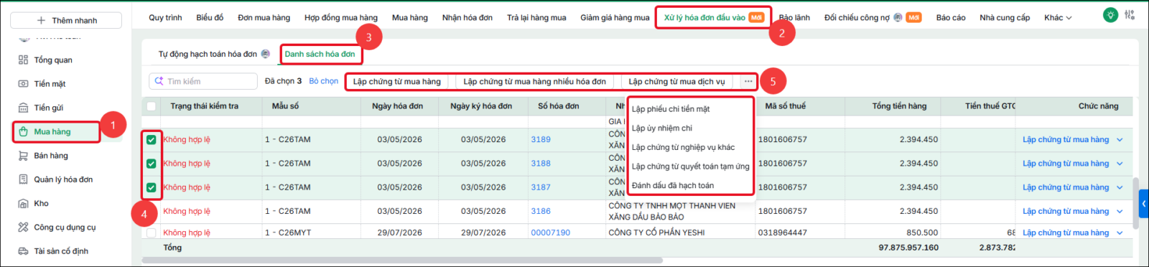Select Lập chứng từ quyết toán tạm ứng

690,166
